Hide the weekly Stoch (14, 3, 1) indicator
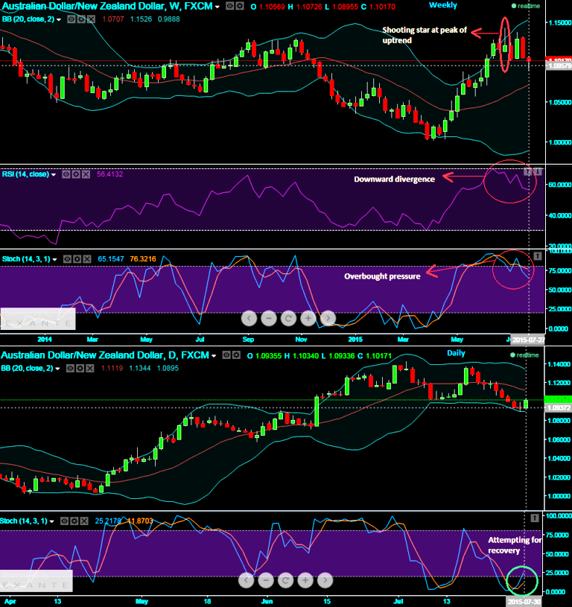Viewport: 572px width, 607px height. [67, 259]
